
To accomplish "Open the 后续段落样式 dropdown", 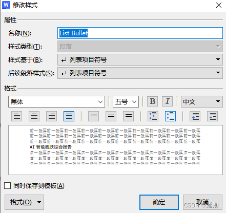I will [140, 73].
